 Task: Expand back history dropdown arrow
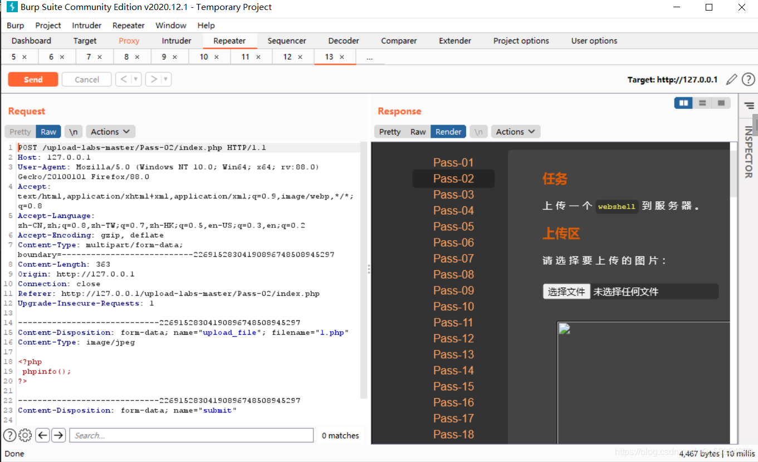[x=136, y=80]
